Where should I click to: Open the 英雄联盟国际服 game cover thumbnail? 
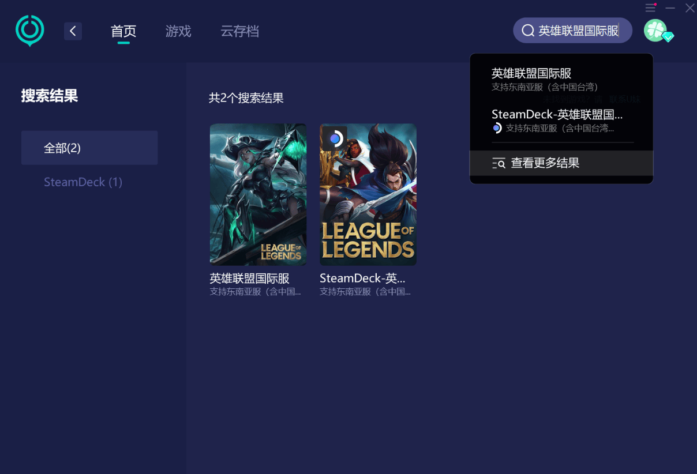(258, 194)
